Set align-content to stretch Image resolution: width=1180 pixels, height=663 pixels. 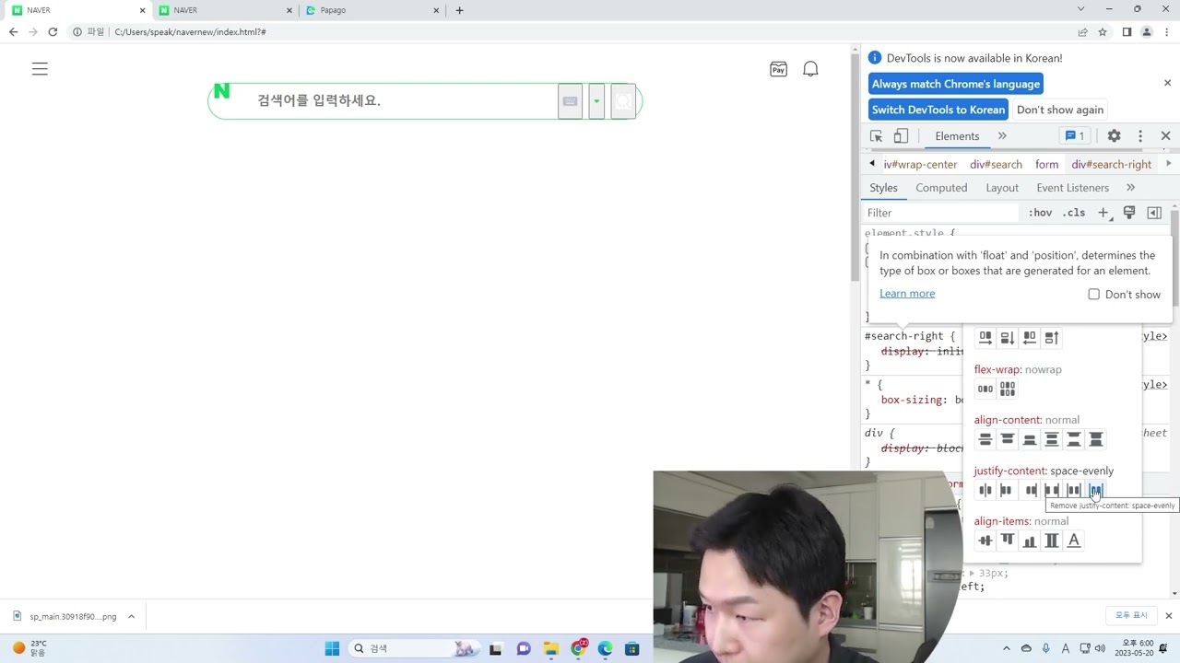pos(1096,439)
